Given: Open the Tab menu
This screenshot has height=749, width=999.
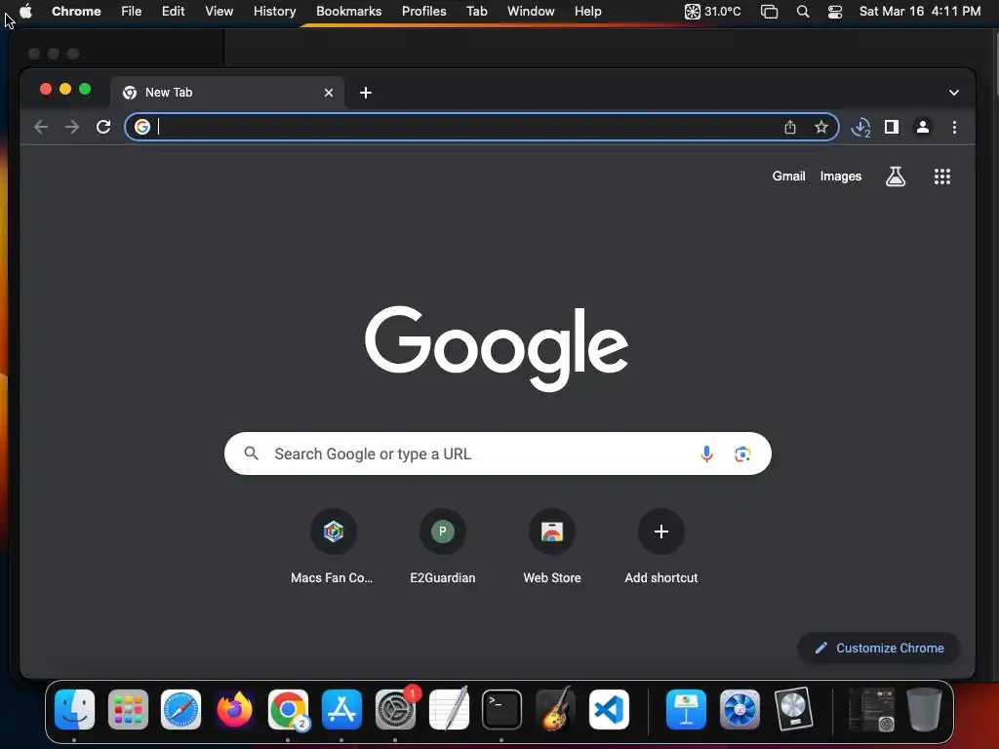Looking at the screenshot, I should 476,12.
